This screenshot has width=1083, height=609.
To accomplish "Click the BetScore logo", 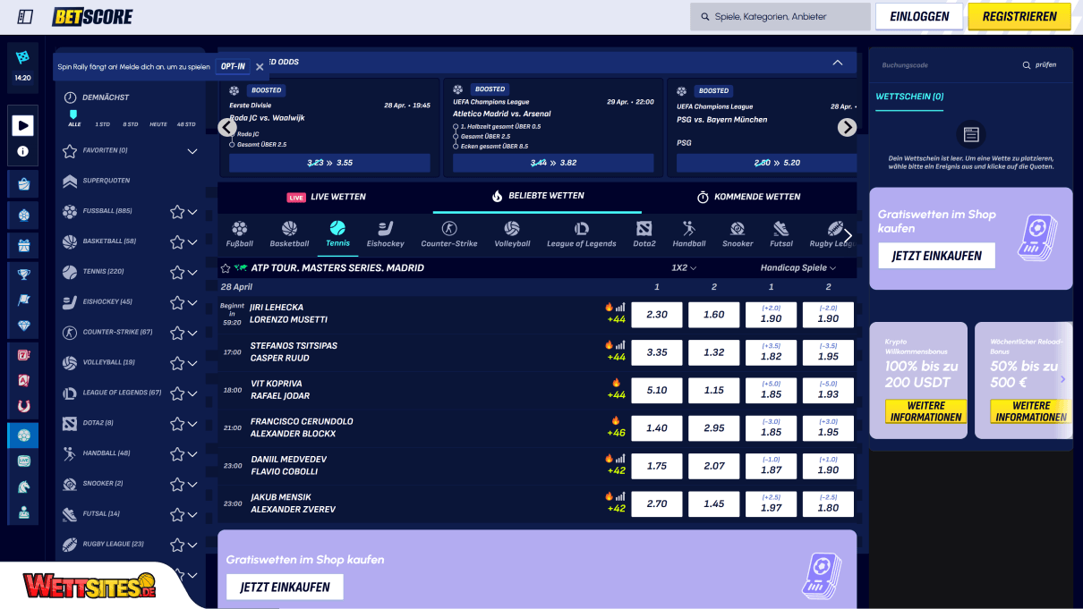I will [x=92, y=17].
